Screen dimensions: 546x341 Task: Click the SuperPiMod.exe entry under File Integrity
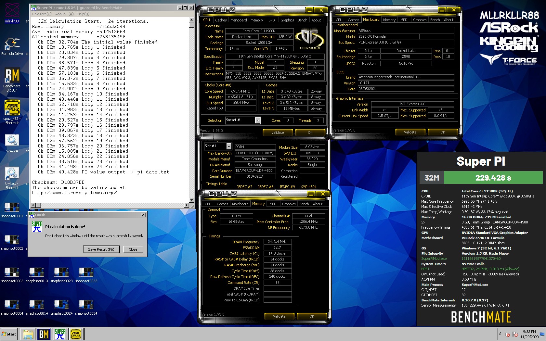[x=434, y=259]
